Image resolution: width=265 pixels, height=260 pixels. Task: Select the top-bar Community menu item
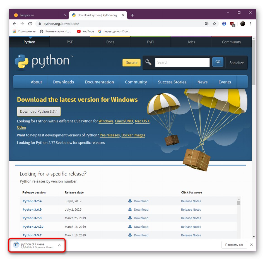[231, 42]
